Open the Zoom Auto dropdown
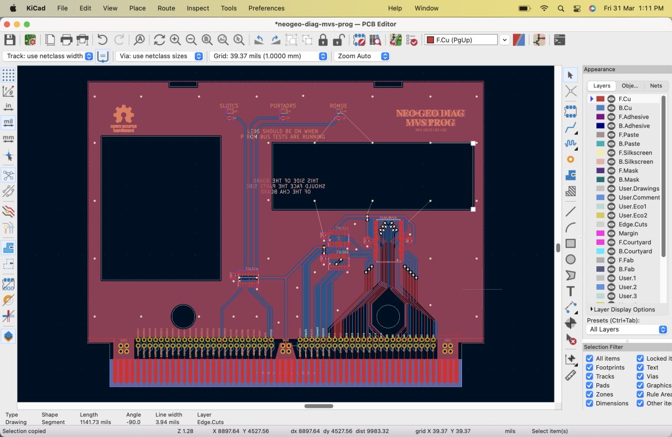 [x=362, y=56]
